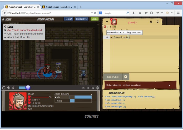Click goal Attack that Munchkin

coord(19,37)
